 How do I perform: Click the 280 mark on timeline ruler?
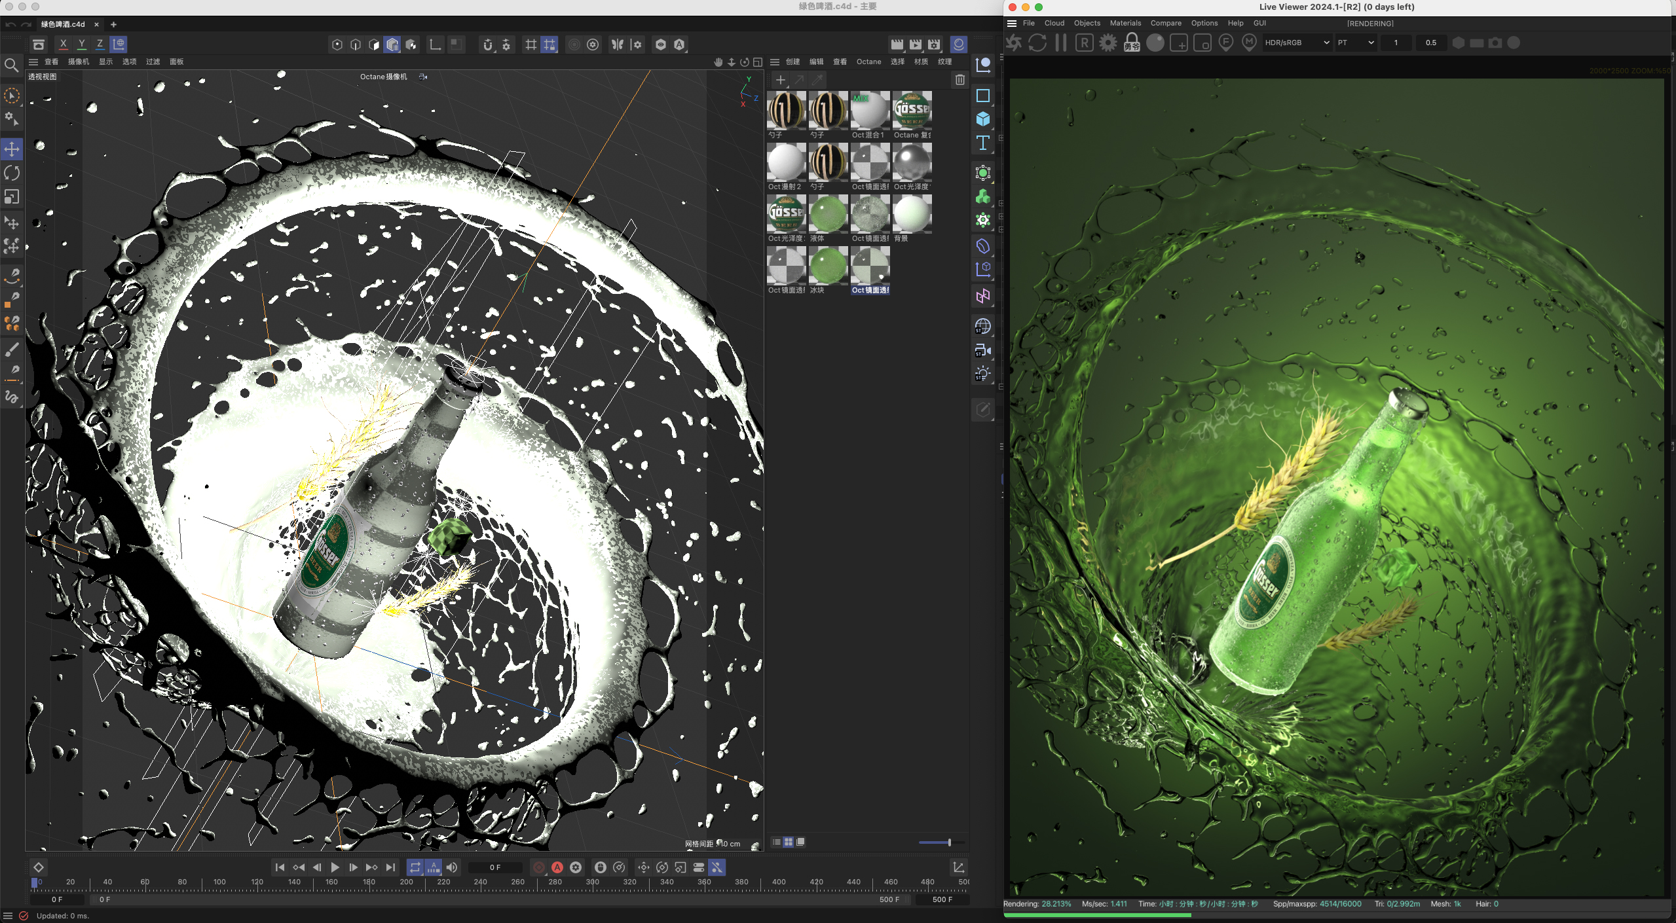[555, 882]
